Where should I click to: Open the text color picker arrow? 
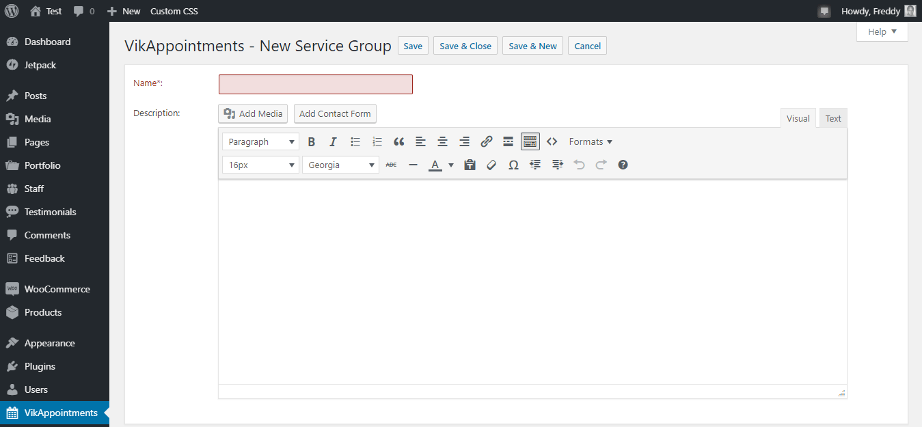click(x=451, y=165)
